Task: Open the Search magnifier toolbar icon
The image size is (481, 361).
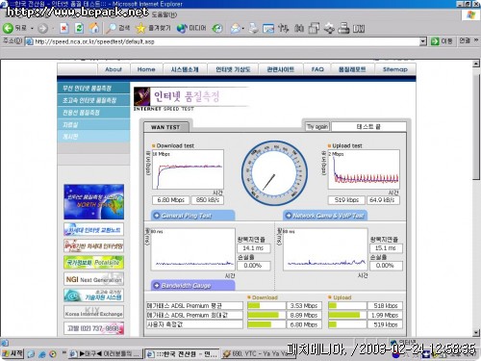Action: tap(111, 28)
